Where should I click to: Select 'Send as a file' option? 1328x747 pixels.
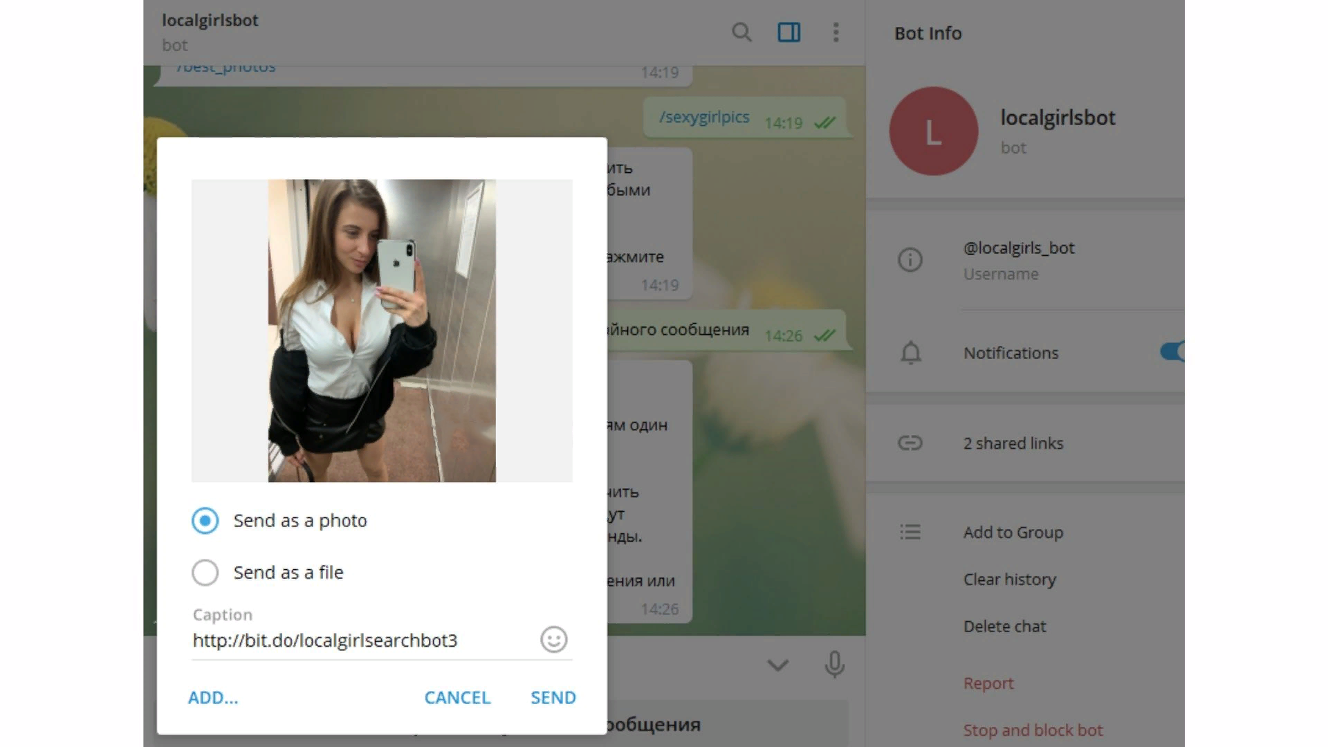pyautogui.click(x=205, y=573)
